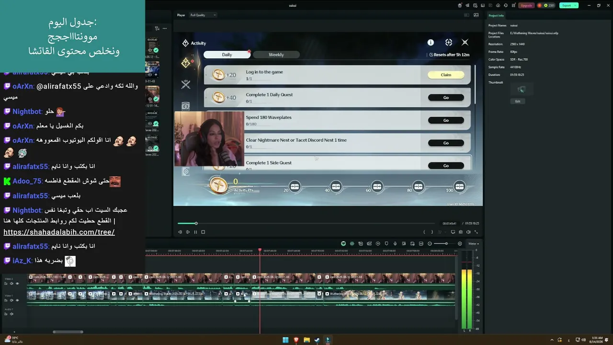Click the project file location path
Image resolution: width=613 pixels, height=345 pixels.
click(534, 33)
